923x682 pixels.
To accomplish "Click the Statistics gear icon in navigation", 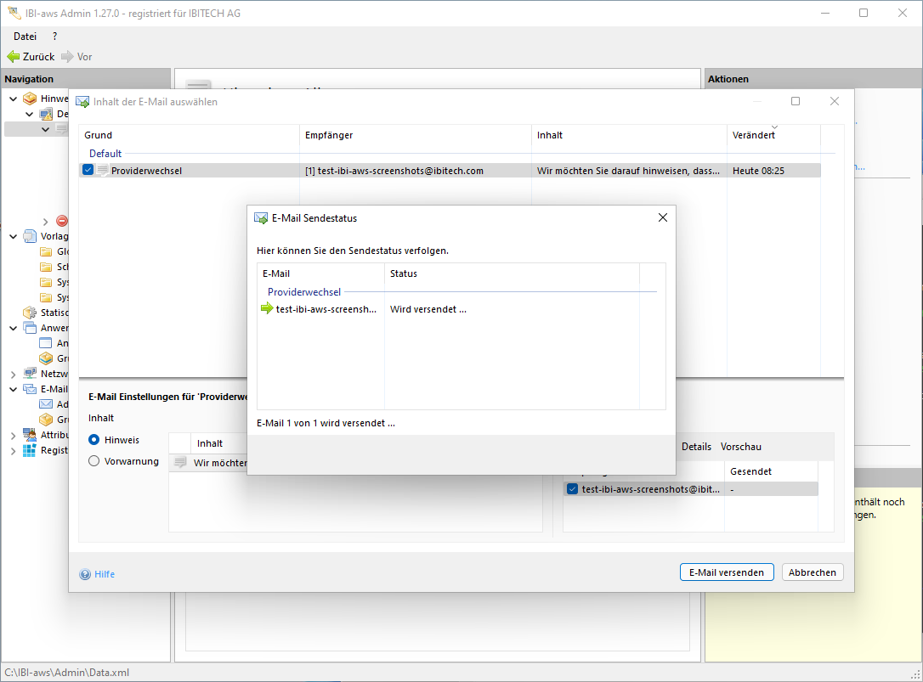I will pyautogui.click(x=30, y=313).
